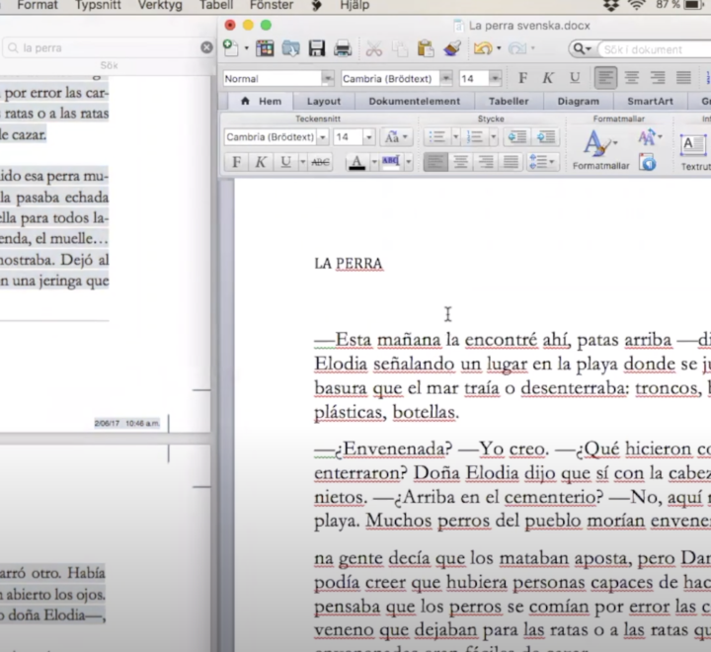Justify text in the top toolbar
This screenshot has width=711, height=652.
click(683, 78)
